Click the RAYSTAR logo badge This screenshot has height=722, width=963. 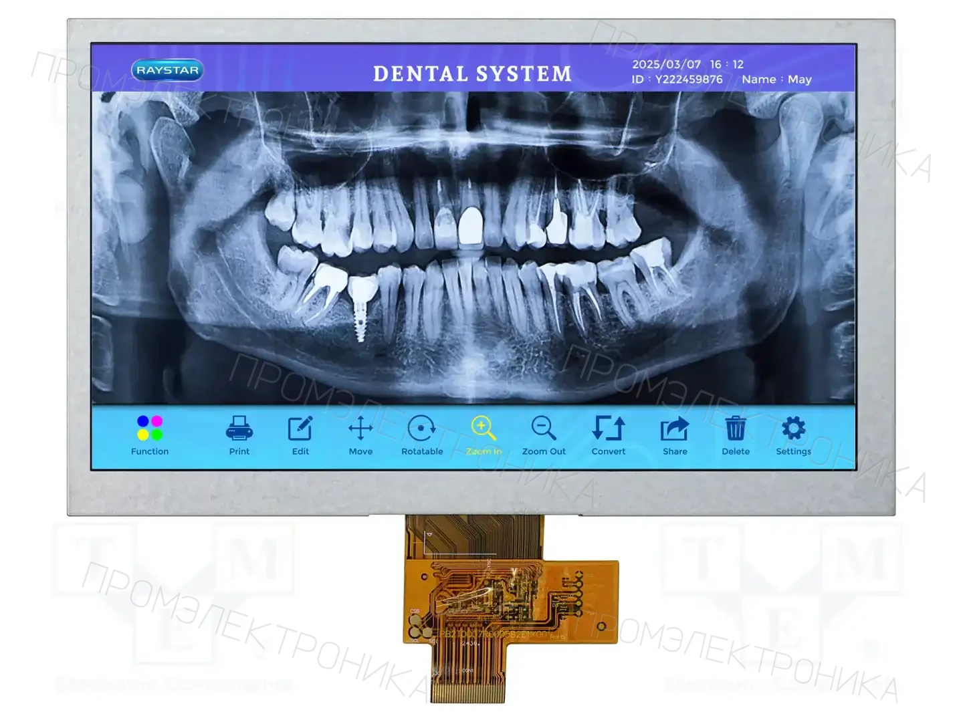point(167,70)
